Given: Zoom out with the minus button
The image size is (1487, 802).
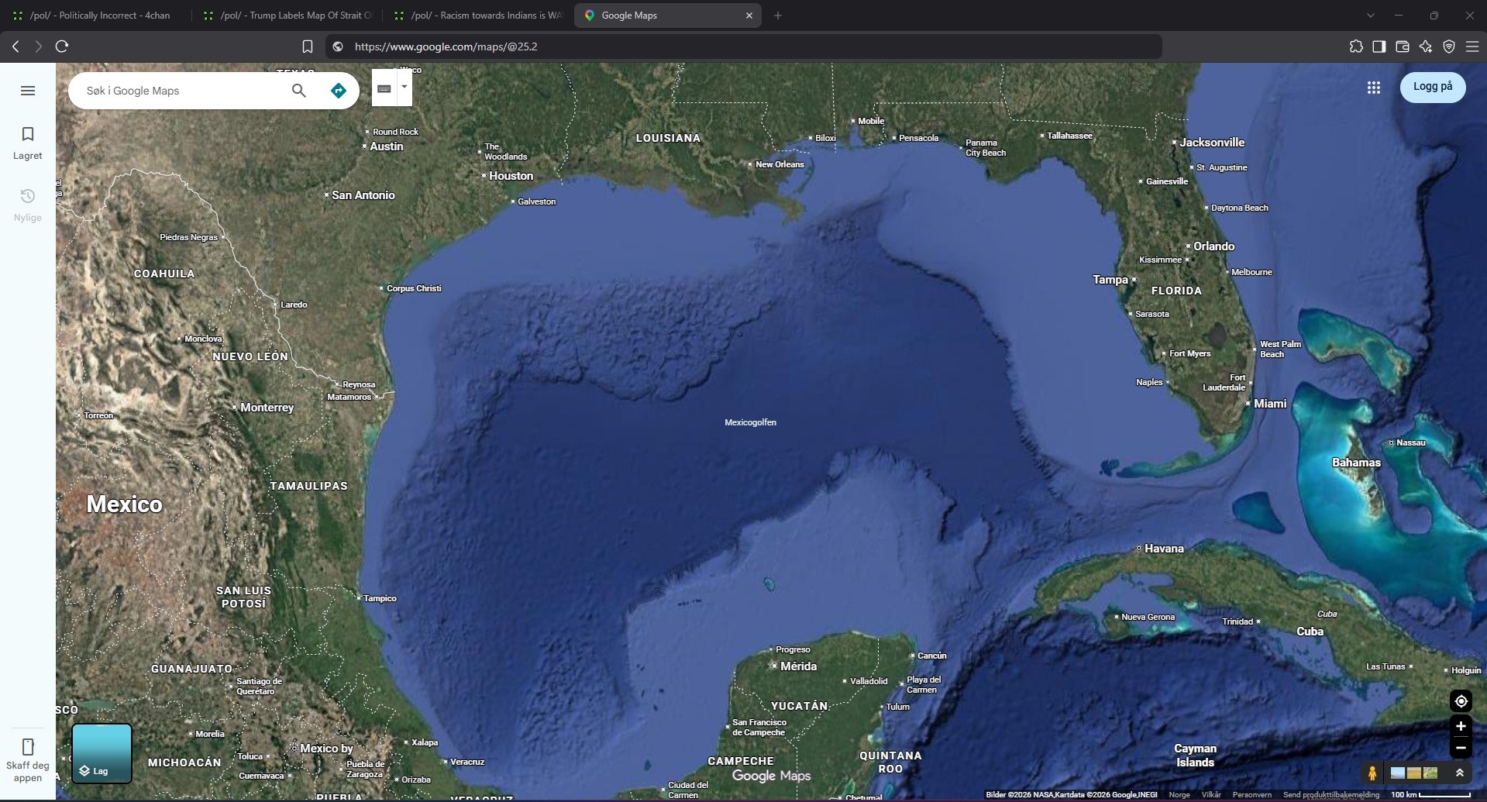Looking at the screenshot, I should click(x=1461, y=748).
